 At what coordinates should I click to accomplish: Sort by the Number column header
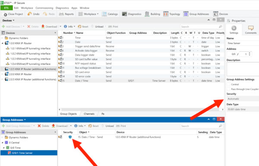(x=68, y=33)
